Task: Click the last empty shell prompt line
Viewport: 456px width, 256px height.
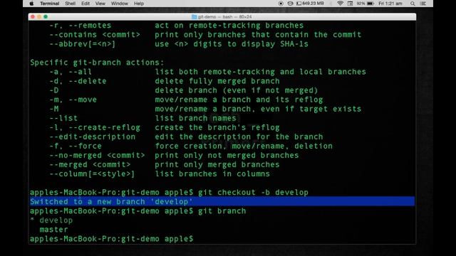Action: tap(111, 239)
